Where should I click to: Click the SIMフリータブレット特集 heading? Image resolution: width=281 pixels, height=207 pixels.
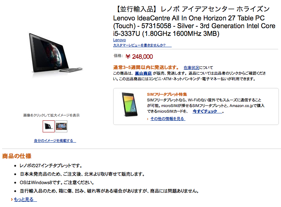point(167,94)
